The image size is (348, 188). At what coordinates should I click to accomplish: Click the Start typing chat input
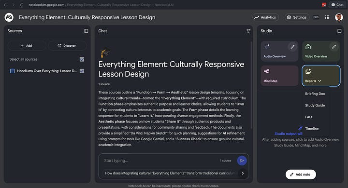(160, 161)
